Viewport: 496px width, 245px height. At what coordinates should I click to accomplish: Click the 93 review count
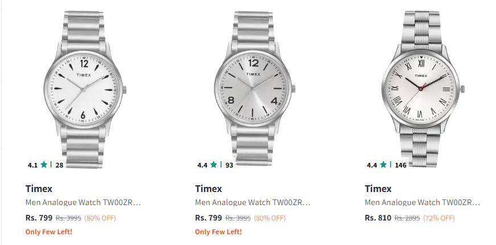pos(229,165)
